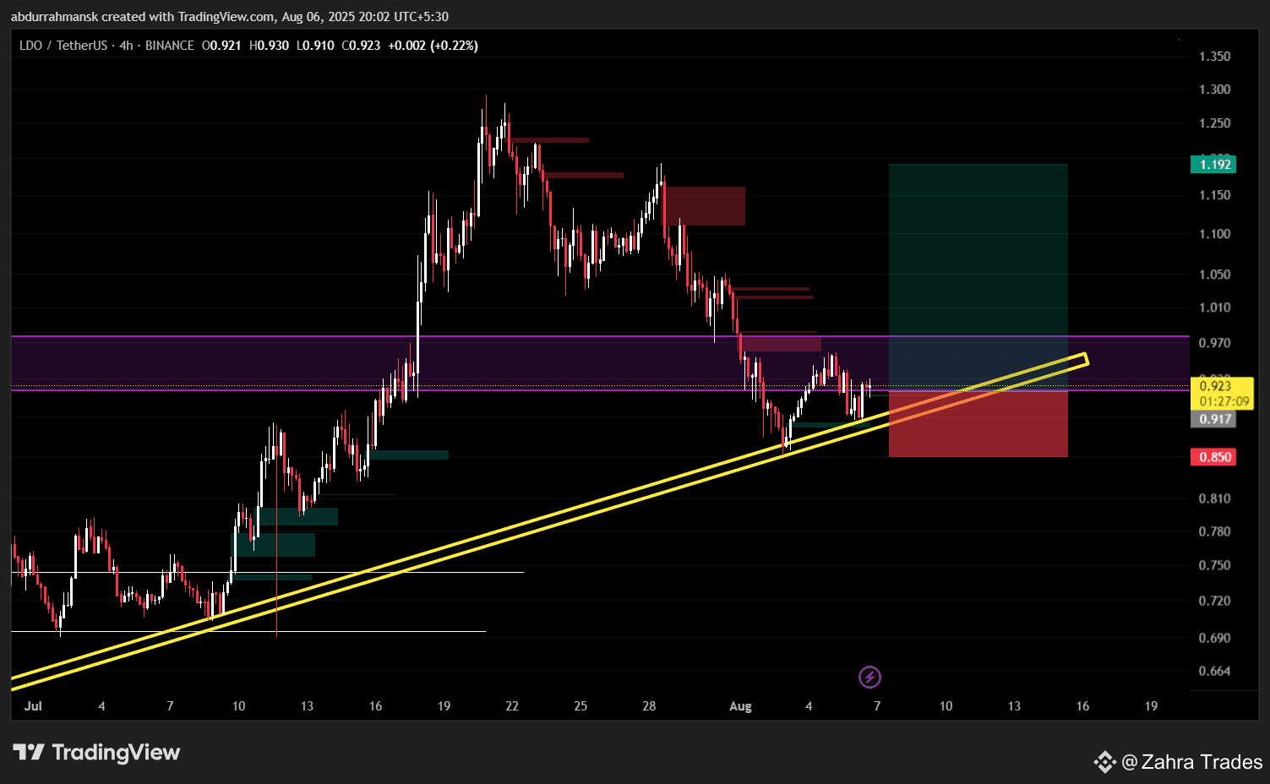Click the Zahra Trades diamond logo watermark
The height and width of the screenshot is (784, 1270).
click(1104, 763)
